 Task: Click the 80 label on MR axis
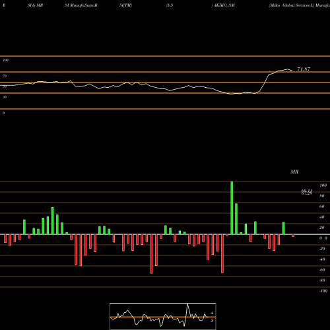tap(322, 196)
